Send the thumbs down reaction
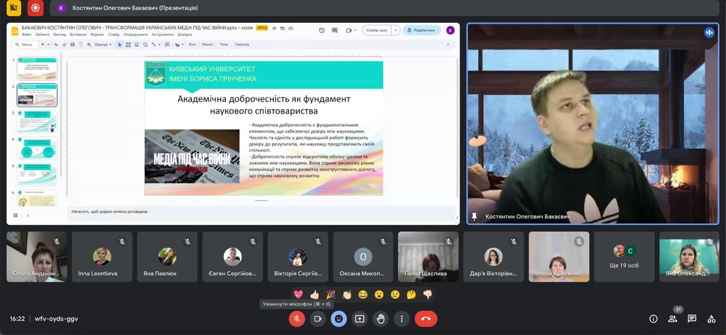Image resolution: width=726 pixels, height=335 pixels. [428, 295]
